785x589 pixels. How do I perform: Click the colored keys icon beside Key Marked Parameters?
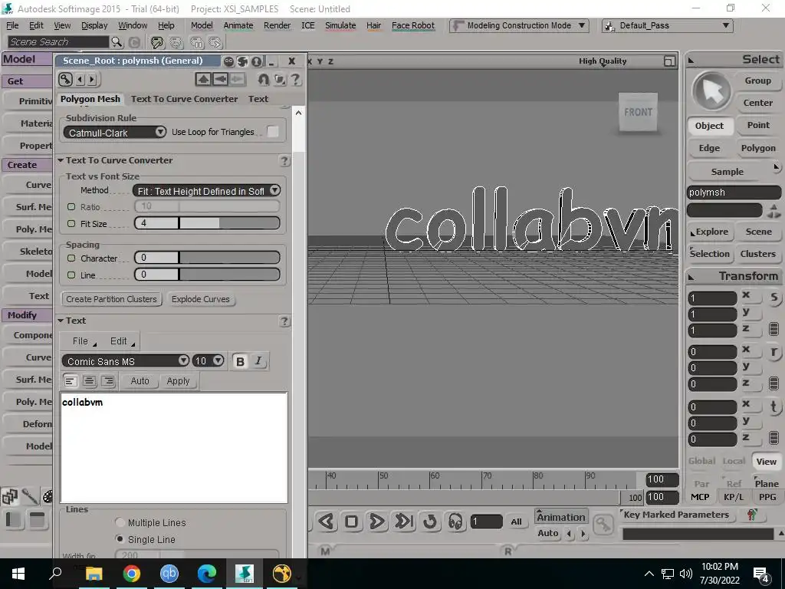point(751,515)
